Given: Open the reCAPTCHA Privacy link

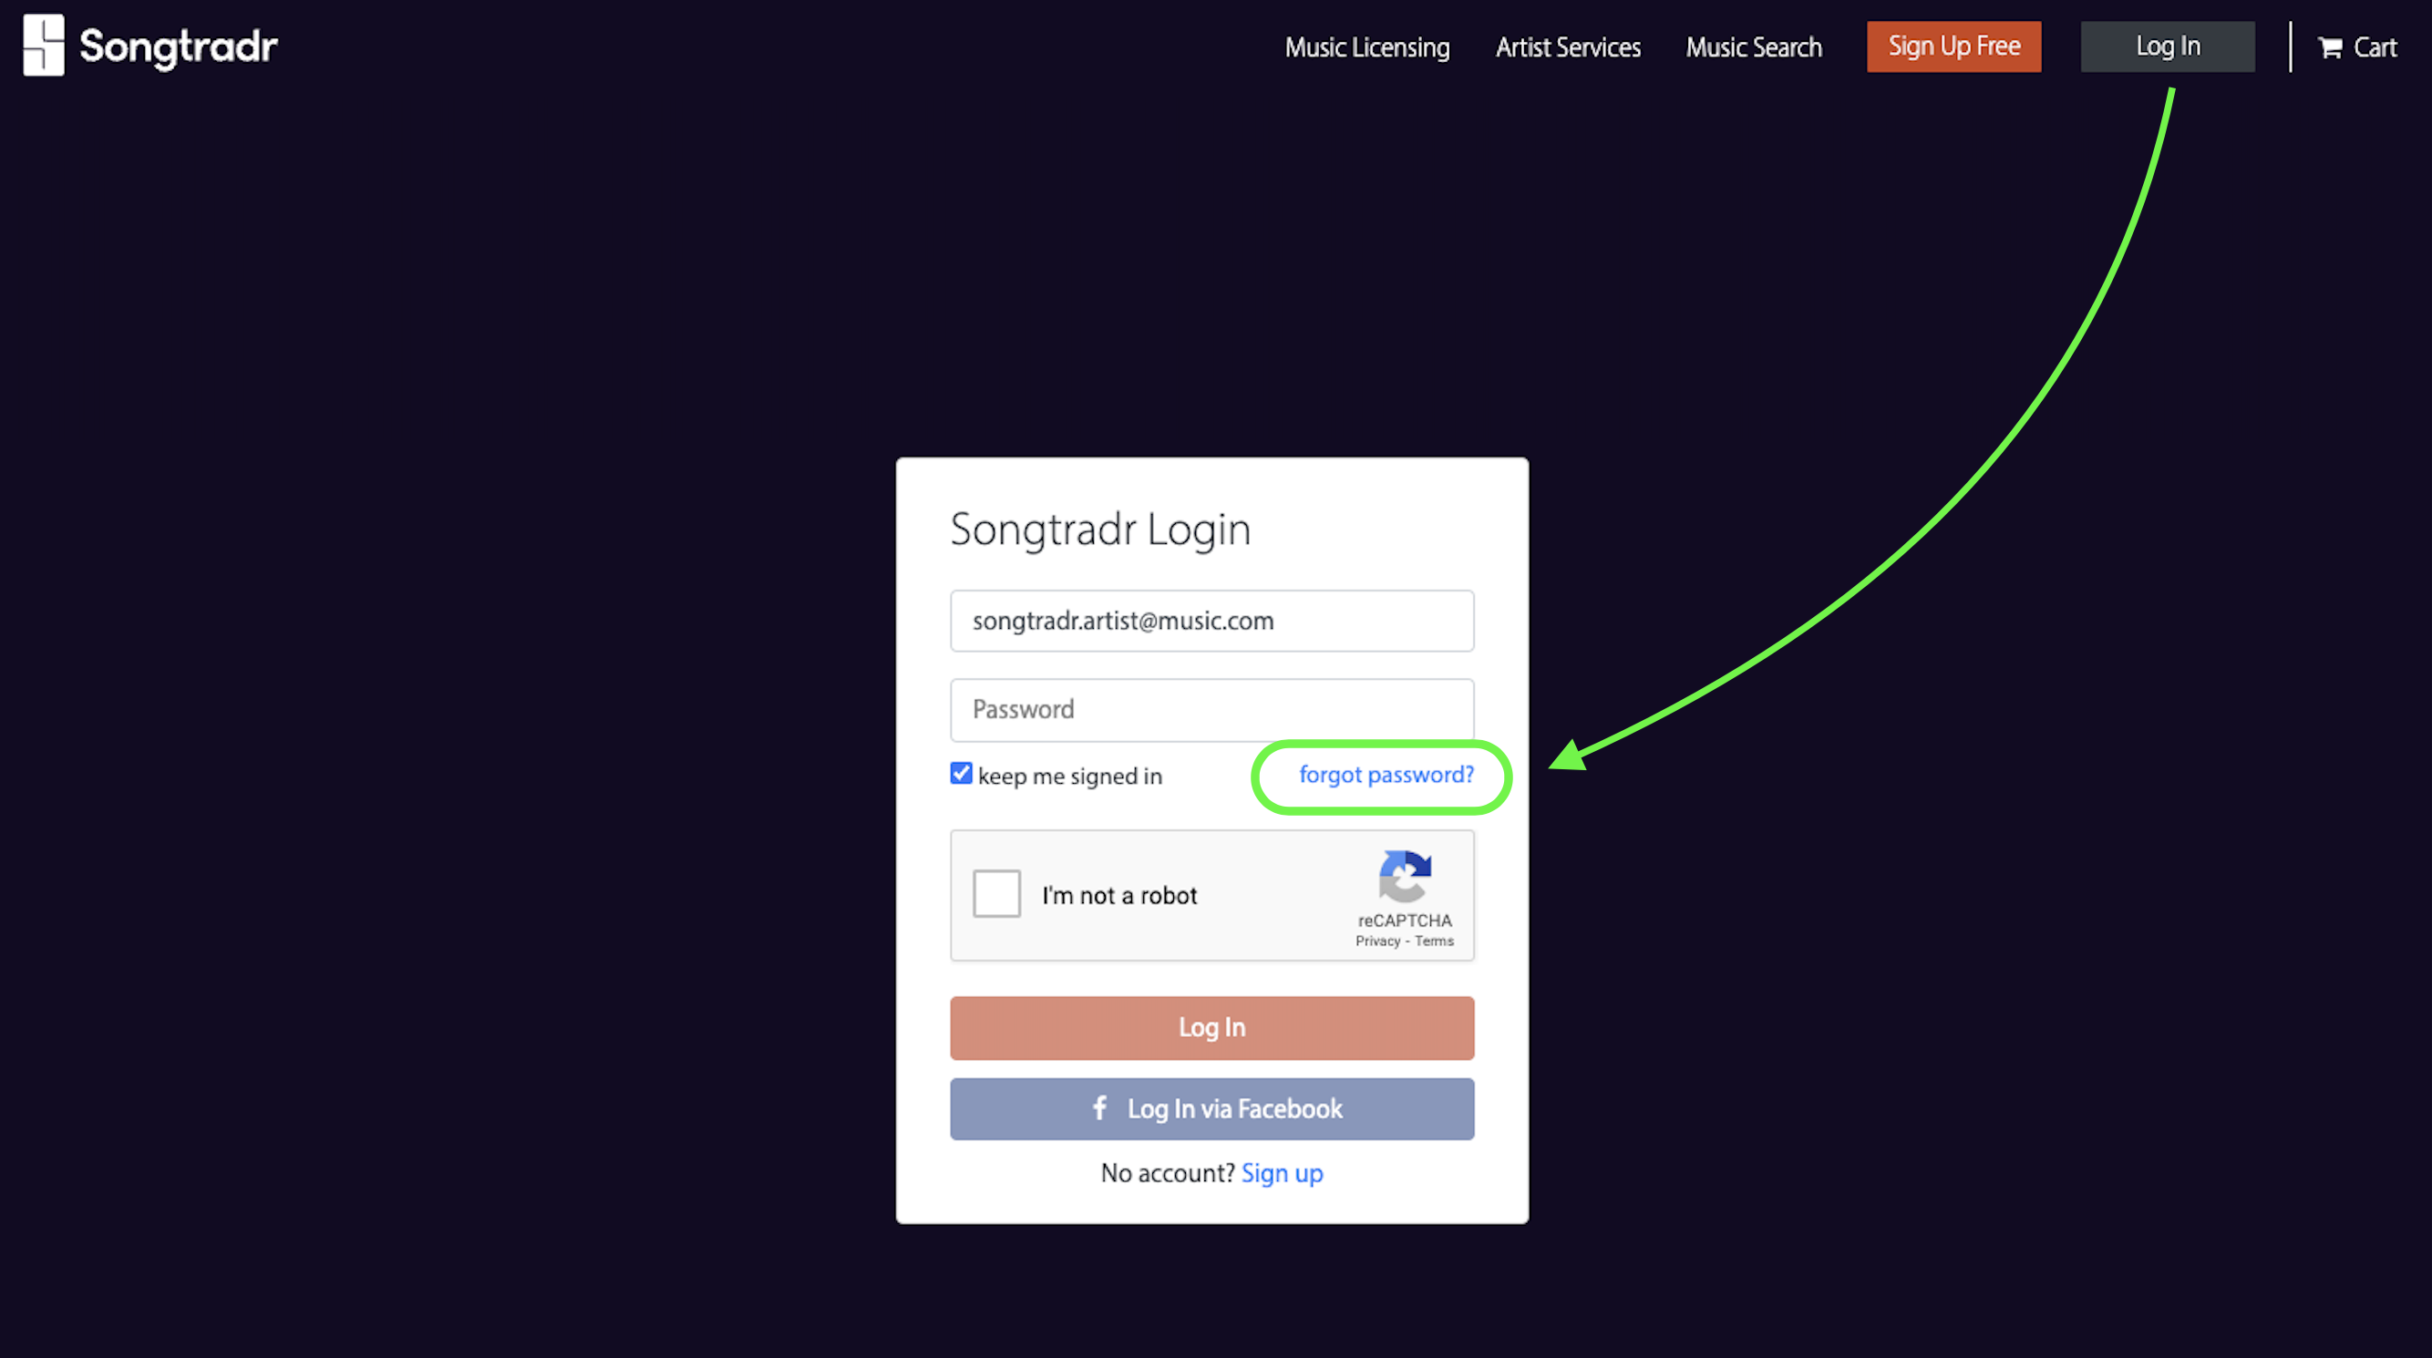Looking at the screenshot, I should pyautogui.click(x=1377, y=941).
